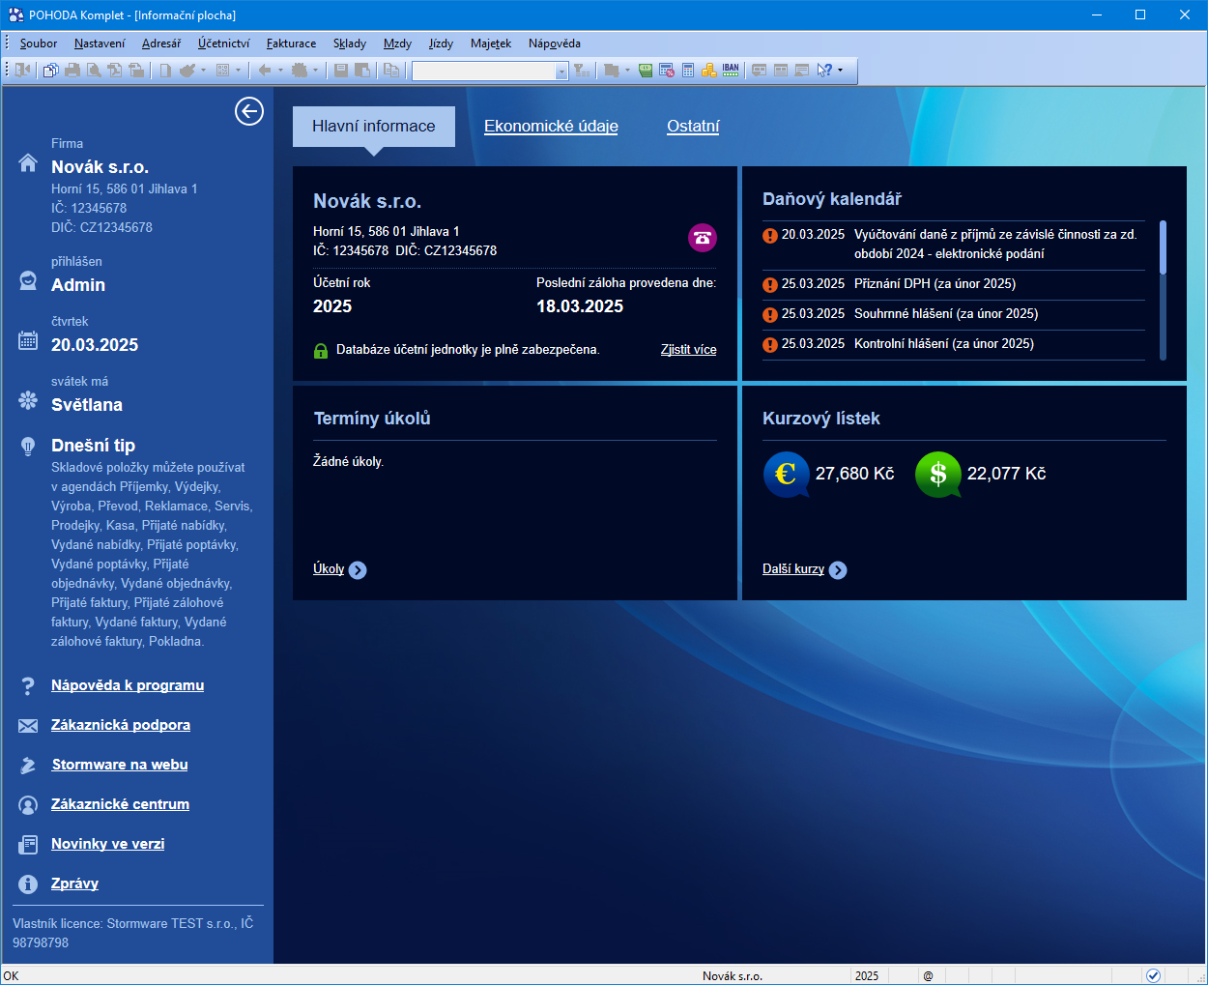Open the Zprávy link
This screenshot has width=1208, height=985.
pos(74,884)
